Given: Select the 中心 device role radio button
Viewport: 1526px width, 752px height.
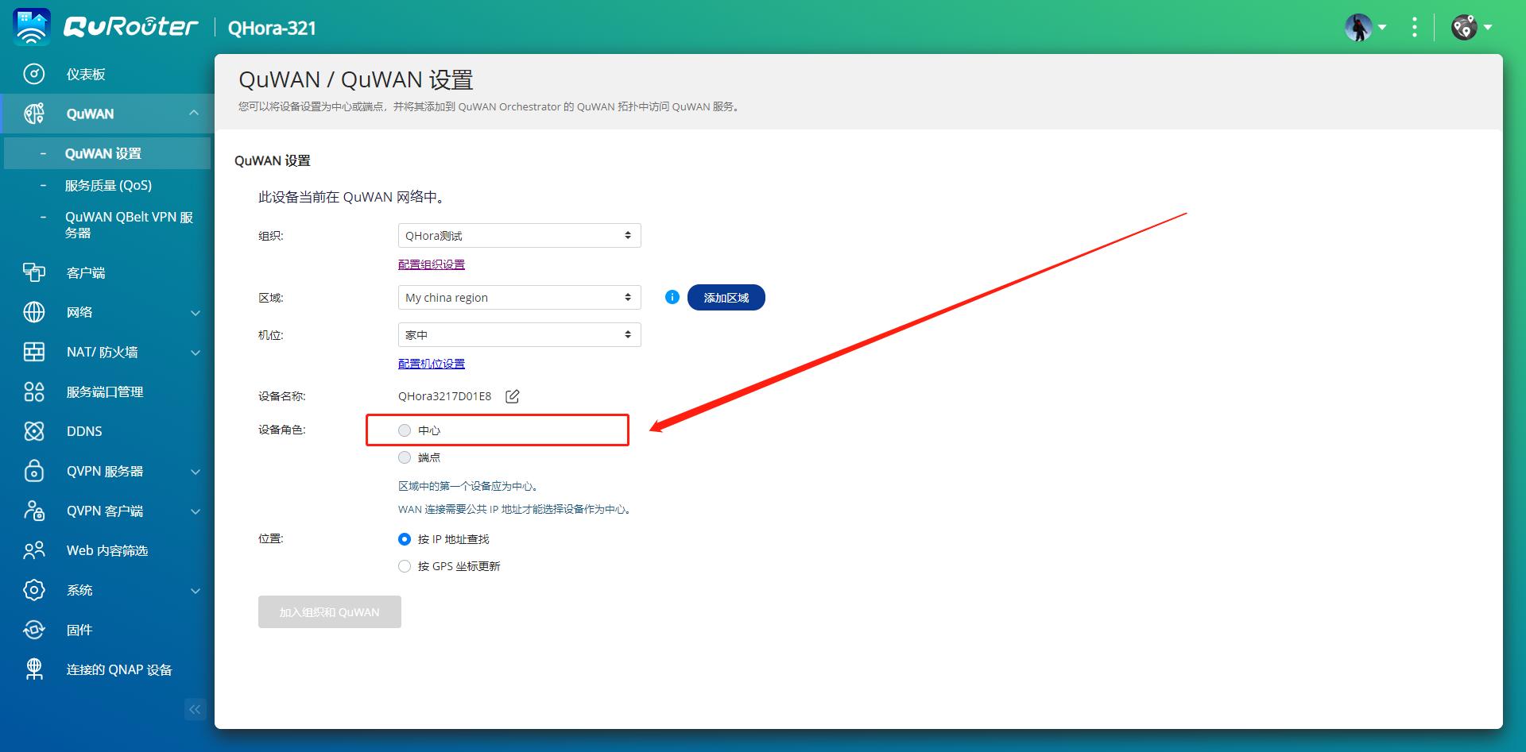Looking at the screenshot, I should tap(405, 430).
